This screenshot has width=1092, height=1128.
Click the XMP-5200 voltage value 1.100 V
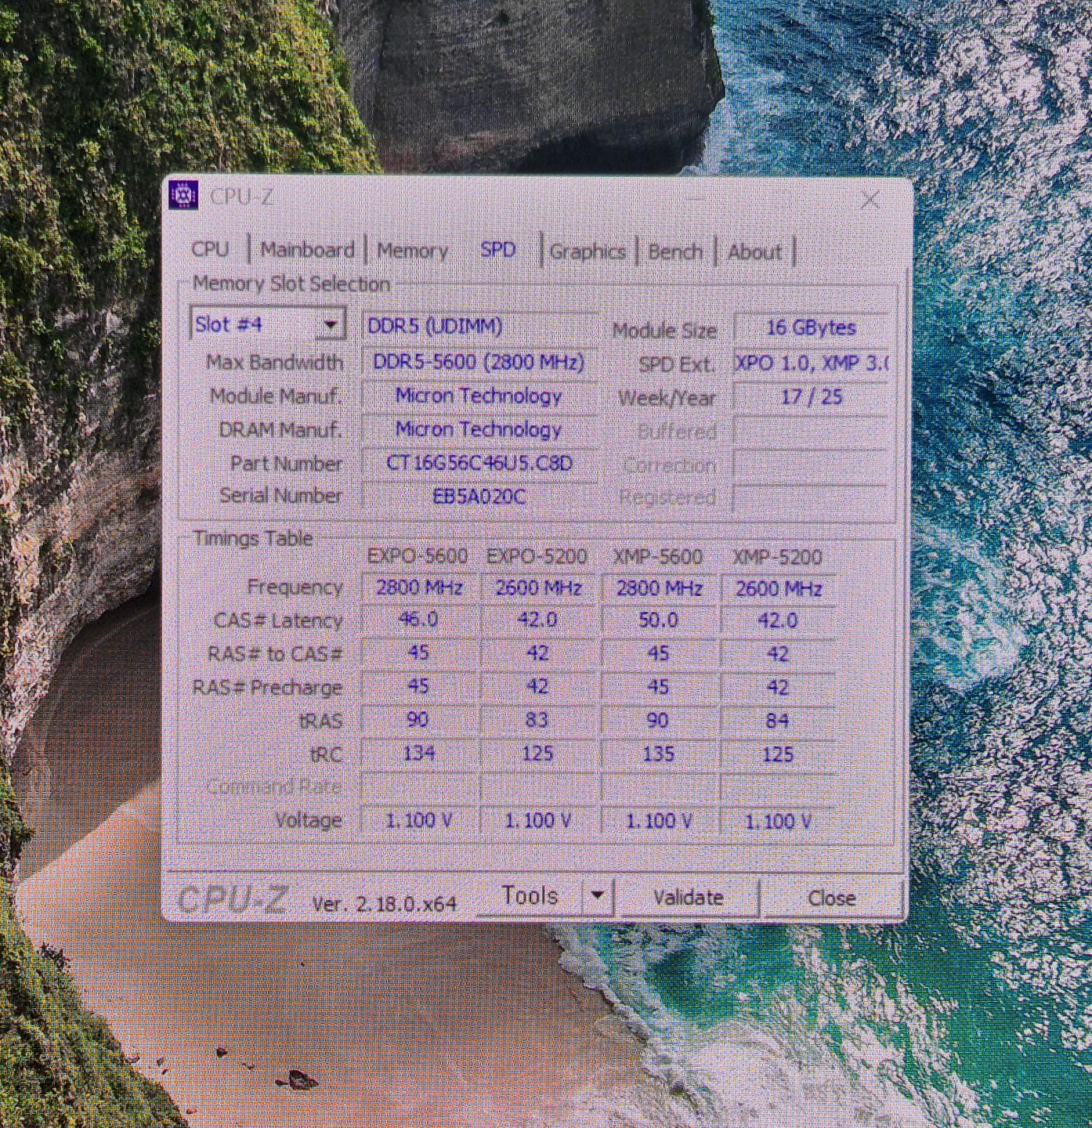[778, 822]
